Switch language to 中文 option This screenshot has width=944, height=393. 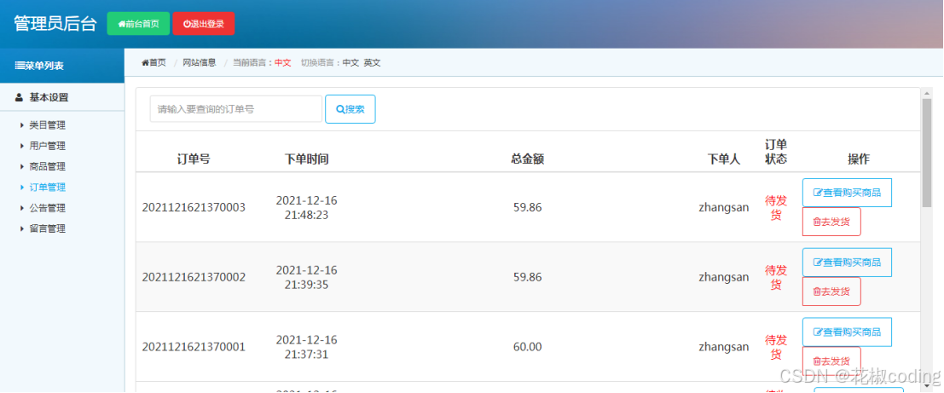click(350, 62)
